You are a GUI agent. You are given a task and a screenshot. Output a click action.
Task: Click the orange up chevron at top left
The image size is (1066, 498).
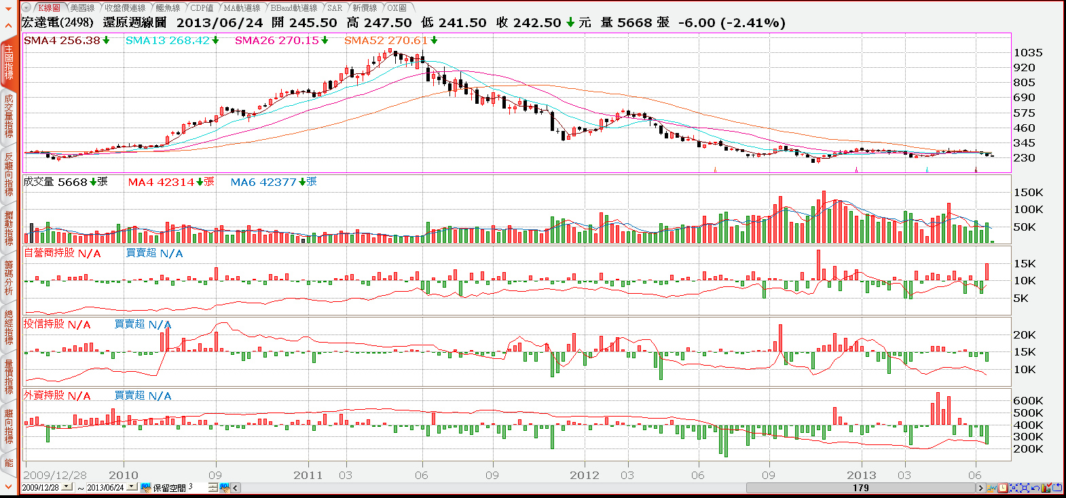[x=8, y=26]
